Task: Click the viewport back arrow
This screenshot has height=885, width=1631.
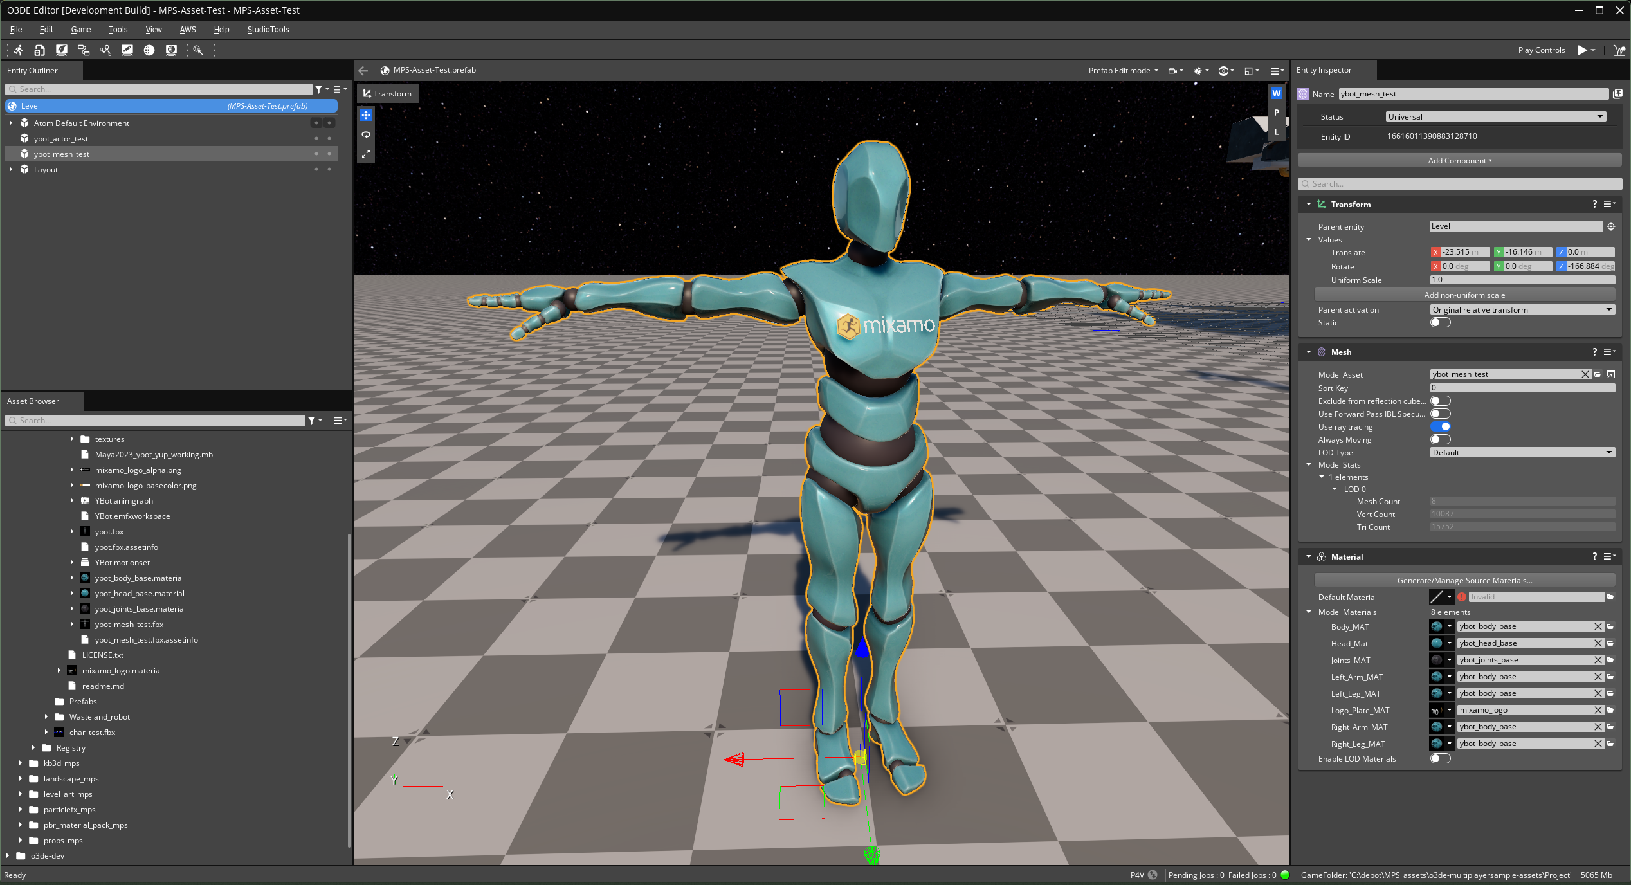Action: (x=363, y=71)
